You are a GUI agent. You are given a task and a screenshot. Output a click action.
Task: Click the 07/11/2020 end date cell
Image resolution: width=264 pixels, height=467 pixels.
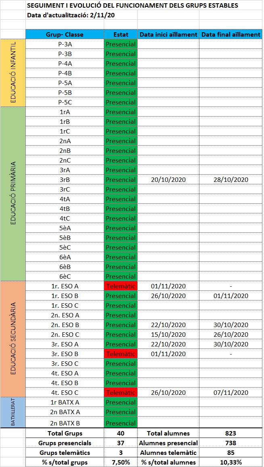point(230,392)
